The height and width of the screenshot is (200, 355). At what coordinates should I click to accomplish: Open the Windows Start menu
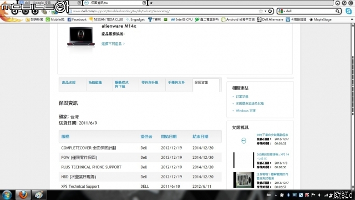pos(7,195)
